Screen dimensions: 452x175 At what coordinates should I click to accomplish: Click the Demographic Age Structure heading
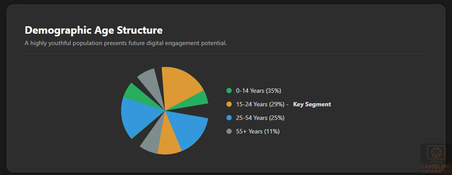(x=93, y=30)
